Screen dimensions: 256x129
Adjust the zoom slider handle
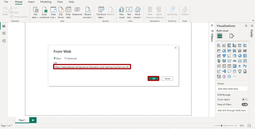point(222,125)
